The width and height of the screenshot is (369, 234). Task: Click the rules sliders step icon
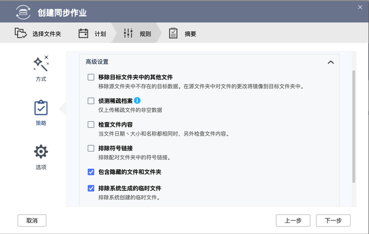click(128, 34)
